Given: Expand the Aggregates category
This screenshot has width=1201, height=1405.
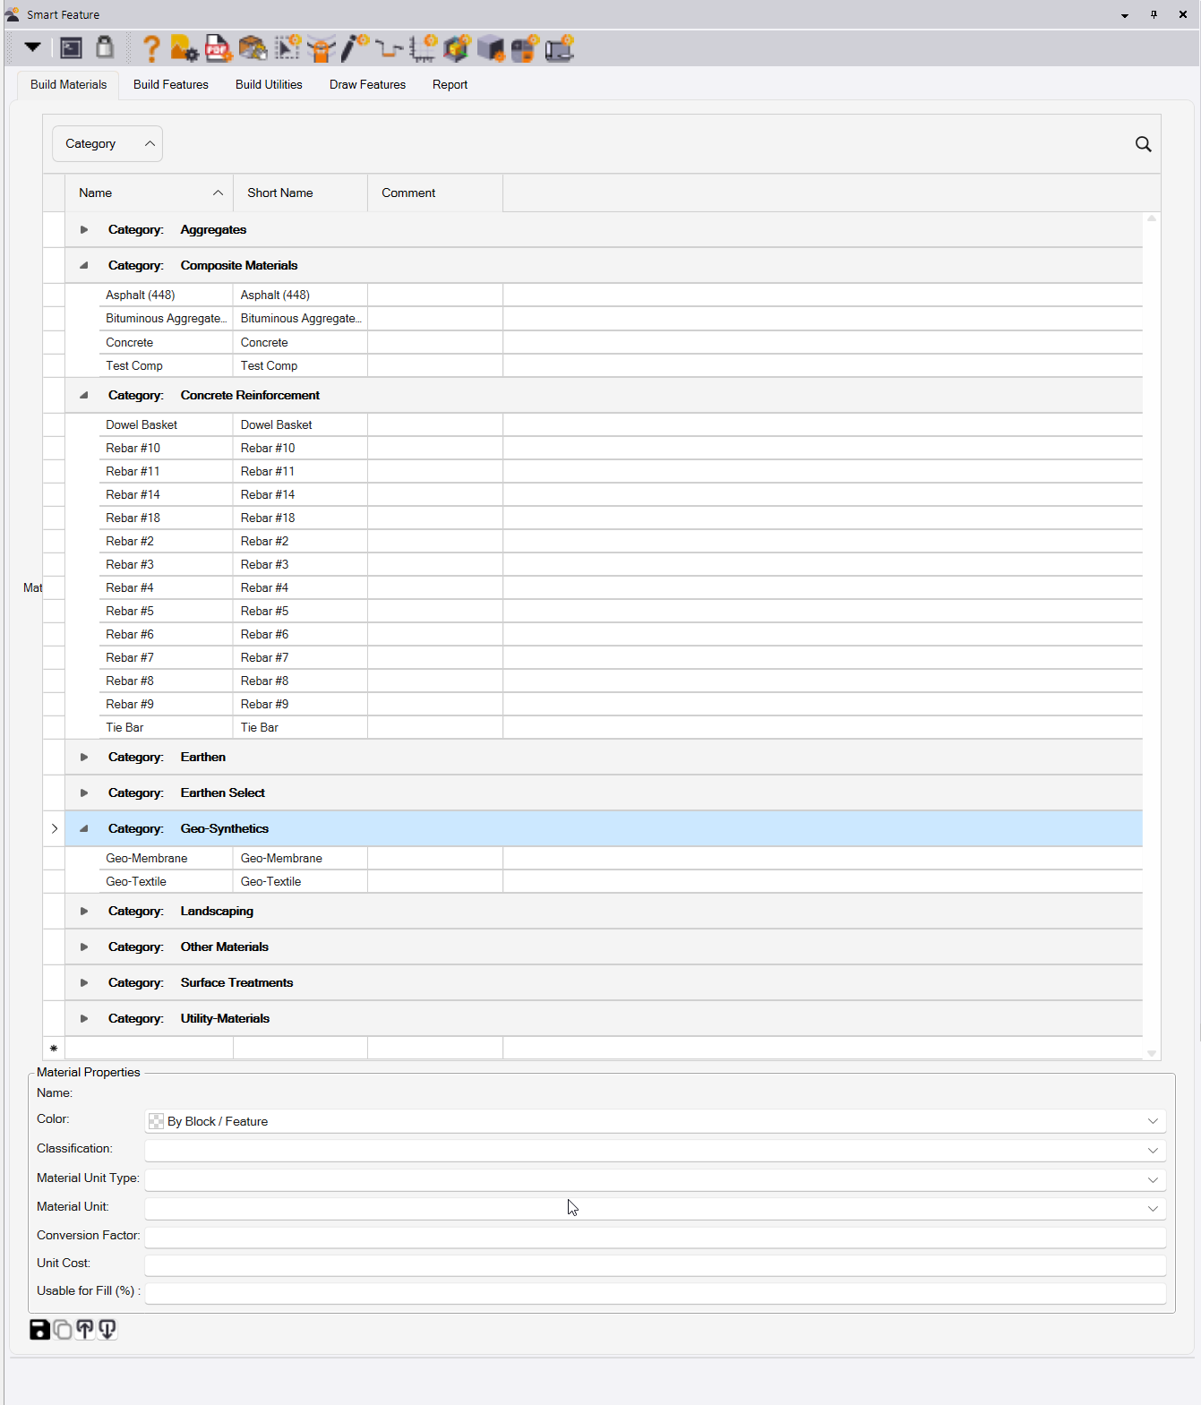Looking at the screenshot, I should 84,230.
